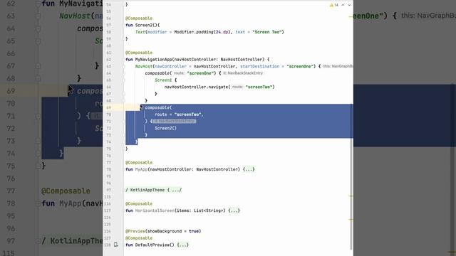Click 'this: NavGraphBu' hint in background editor
This screenshot has height=256, width=456.
[x=428, y=16]
